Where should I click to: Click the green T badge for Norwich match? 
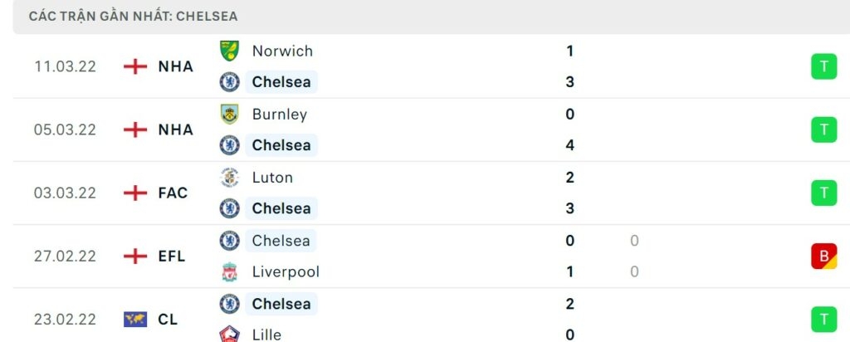coord(823,66)
